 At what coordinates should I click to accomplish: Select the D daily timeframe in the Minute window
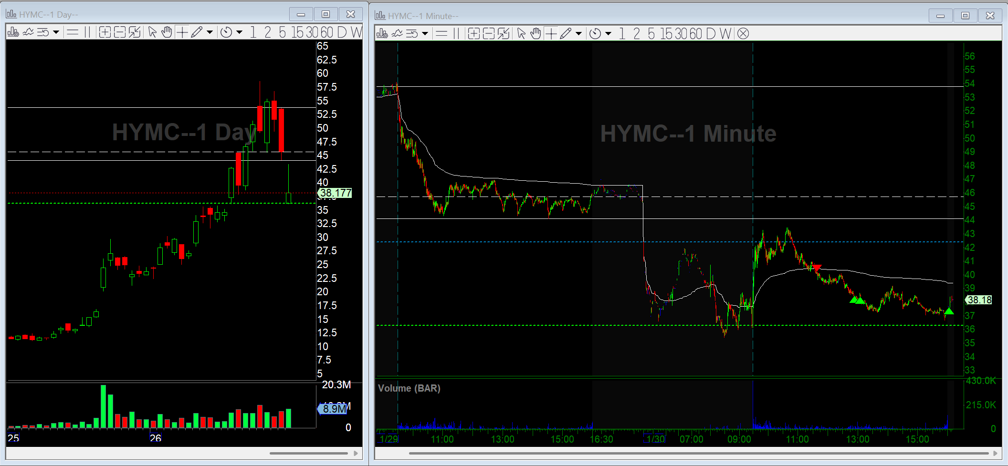(x=711, y=33)
